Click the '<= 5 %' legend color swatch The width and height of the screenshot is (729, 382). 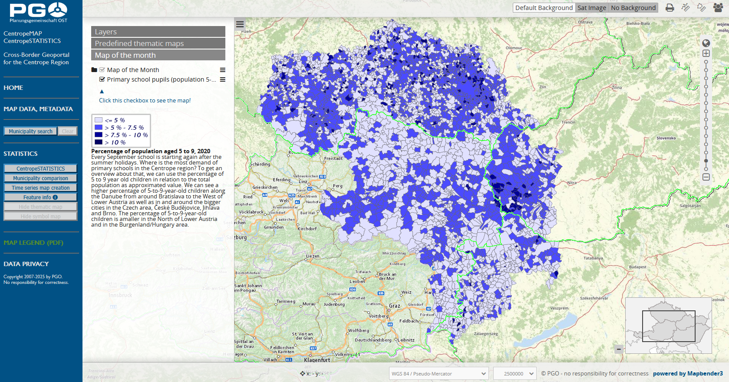click(99, 120)
